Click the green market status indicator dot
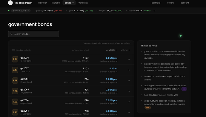Screen dimensions: 206x117 [9, 11]
